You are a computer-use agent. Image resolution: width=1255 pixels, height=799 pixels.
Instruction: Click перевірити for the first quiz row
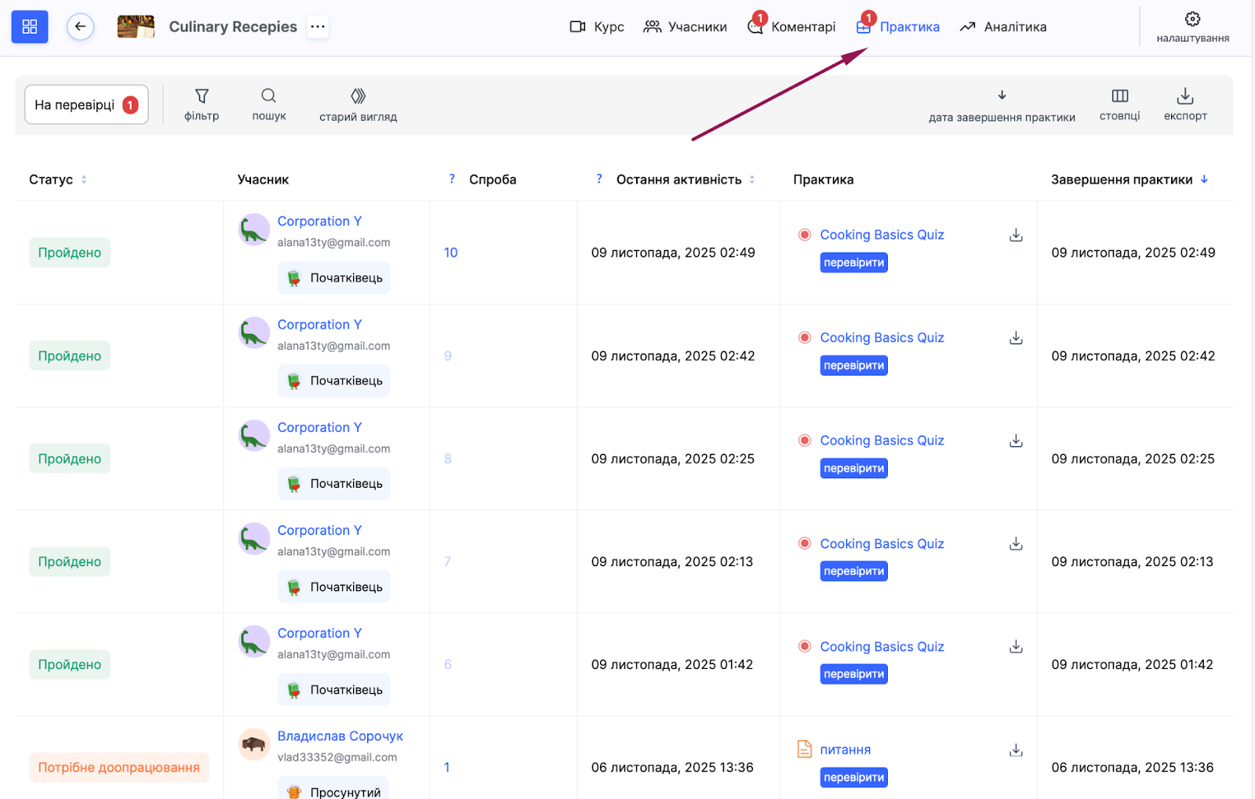point(853,263)
